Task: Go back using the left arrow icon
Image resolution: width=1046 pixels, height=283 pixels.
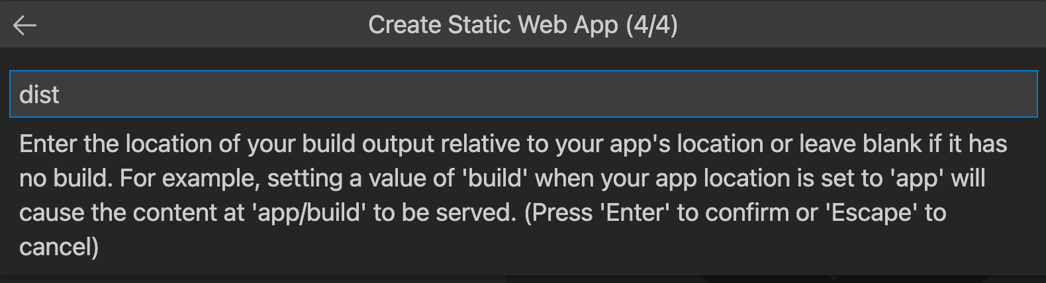Action: pyautogui.click(x=24, y=26)
